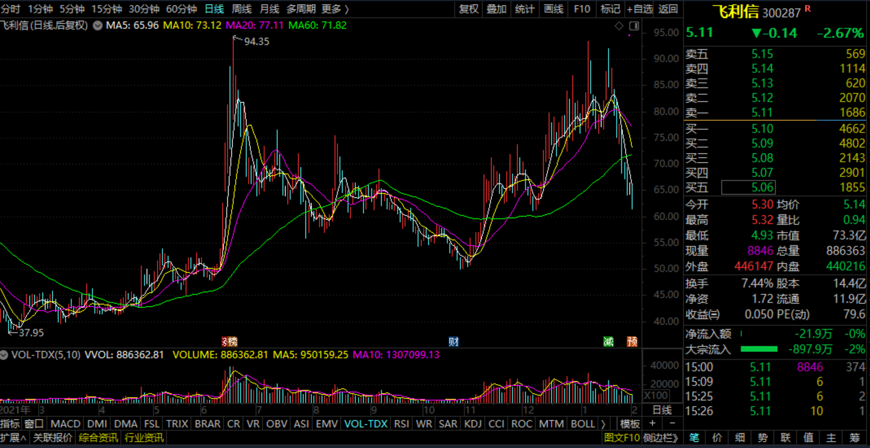This screenshot has width=870, height=448.
Task: Open the 行业资讯 industry news tab
Action: (144, 438)
